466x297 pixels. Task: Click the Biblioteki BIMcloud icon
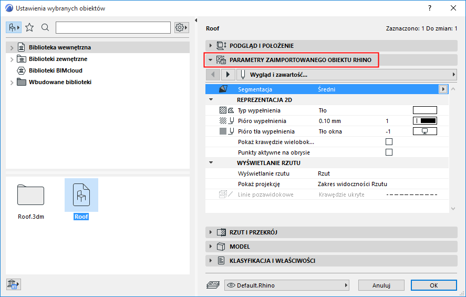click(x=22, y=70)
